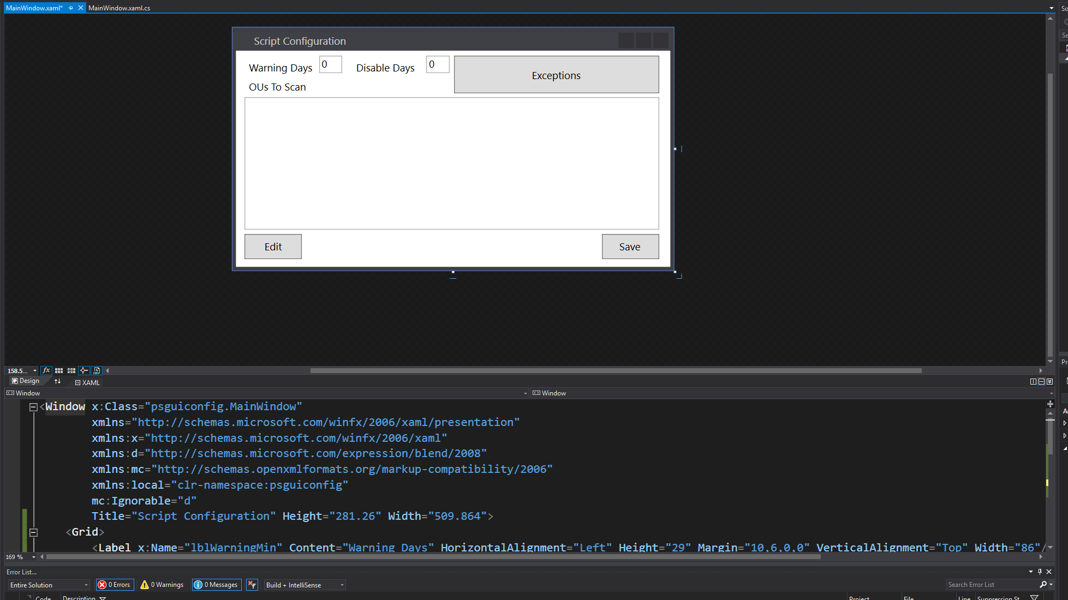
Task: Toggle the effects (fx) designer button
Action: 46,370
